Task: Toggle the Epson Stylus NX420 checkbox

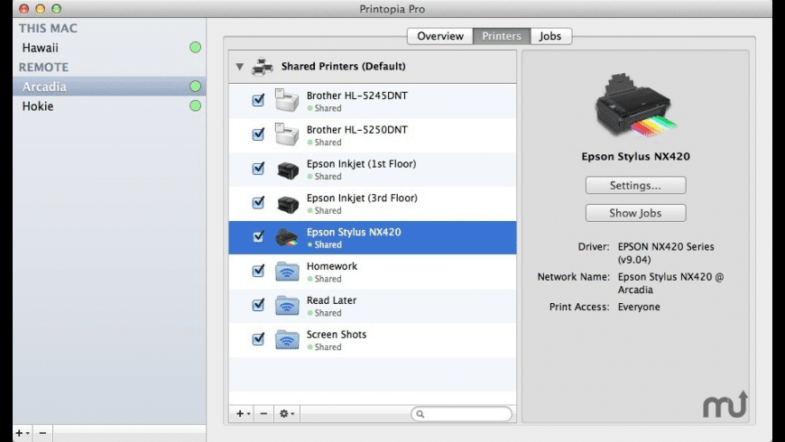Action: (258, 236)
